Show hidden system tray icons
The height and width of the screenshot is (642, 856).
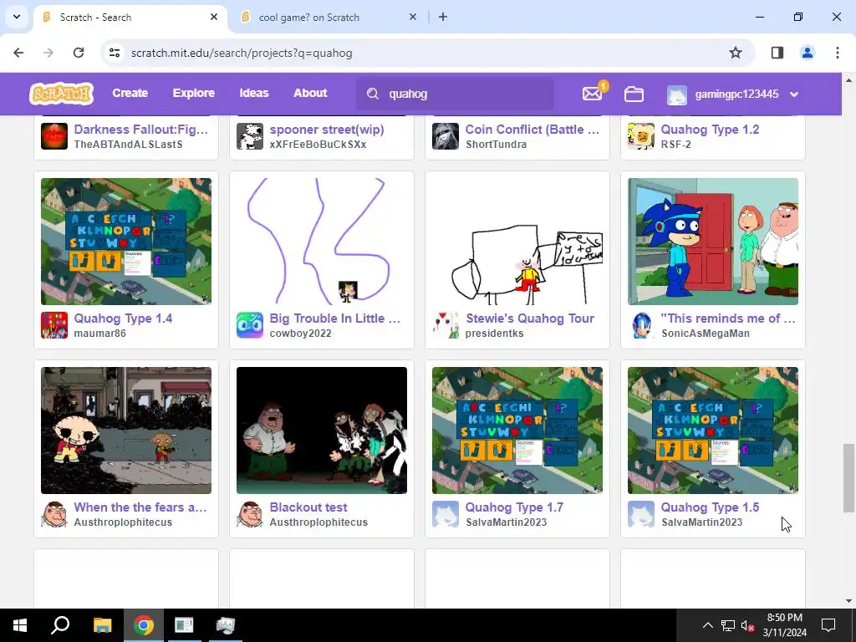tap(707, 625)
